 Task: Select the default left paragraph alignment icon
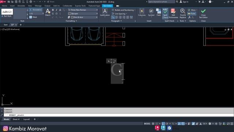pyautogui.click(x=113, y=17)
